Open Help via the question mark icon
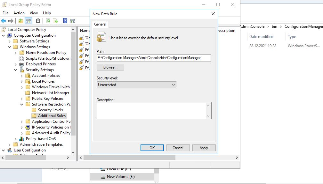Screen dimensions: 323x184 pyautogui.click(x=65, y=21)
